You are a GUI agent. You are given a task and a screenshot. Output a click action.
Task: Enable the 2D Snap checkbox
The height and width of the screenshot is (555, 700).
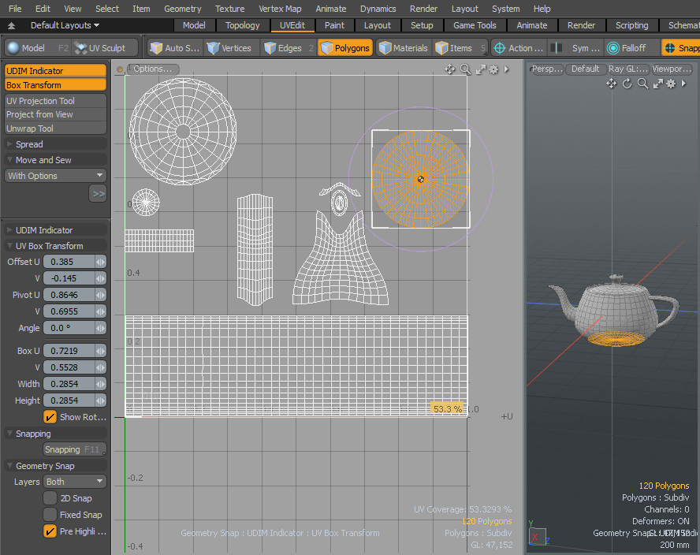[50, 498]
